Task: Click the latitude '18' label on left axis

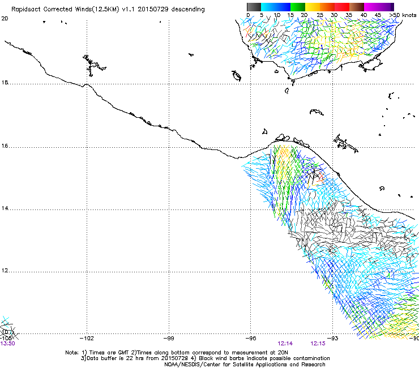Action: point(5,82)
